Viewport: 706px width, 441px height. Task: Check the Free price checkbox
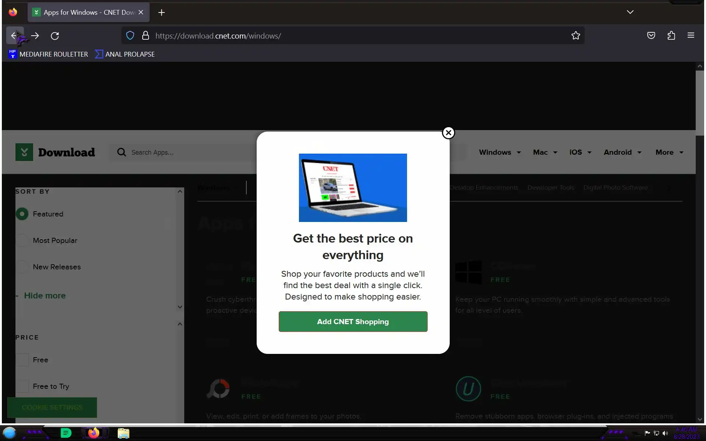coord(22,360)
